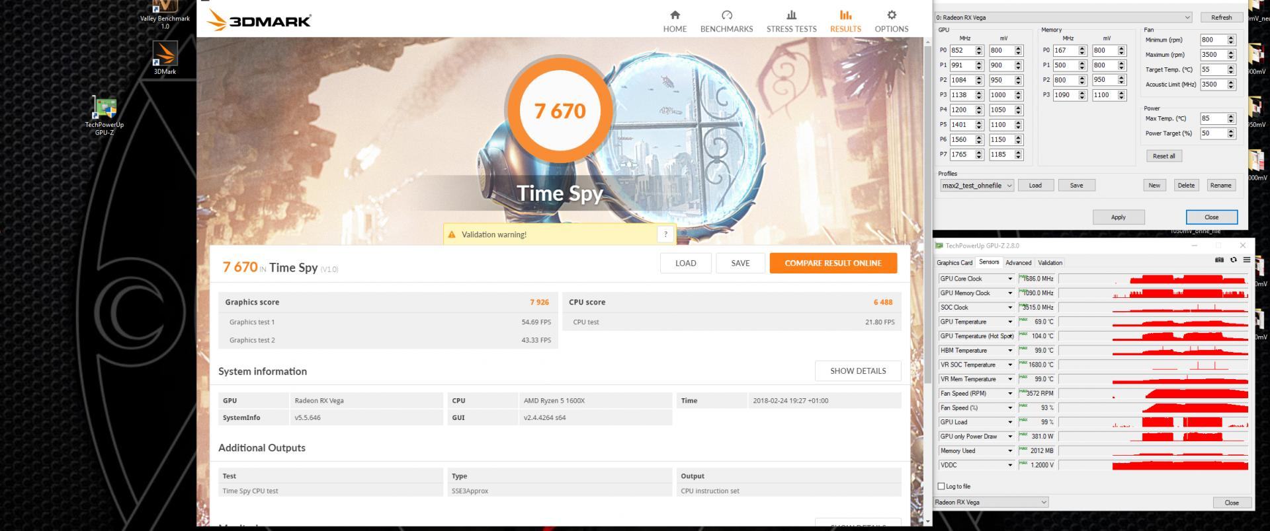Click the 3DMark logo
The width and height of the screenshot is (1270, 531).
point(259,20)
